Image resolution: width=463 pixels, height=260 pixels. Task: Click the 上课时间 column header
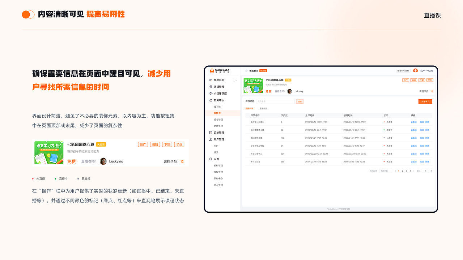pyautogui.click(x=310, y=116)
